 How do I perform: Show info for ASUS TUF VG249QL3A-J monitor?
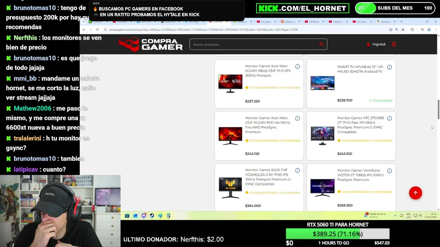297,170
